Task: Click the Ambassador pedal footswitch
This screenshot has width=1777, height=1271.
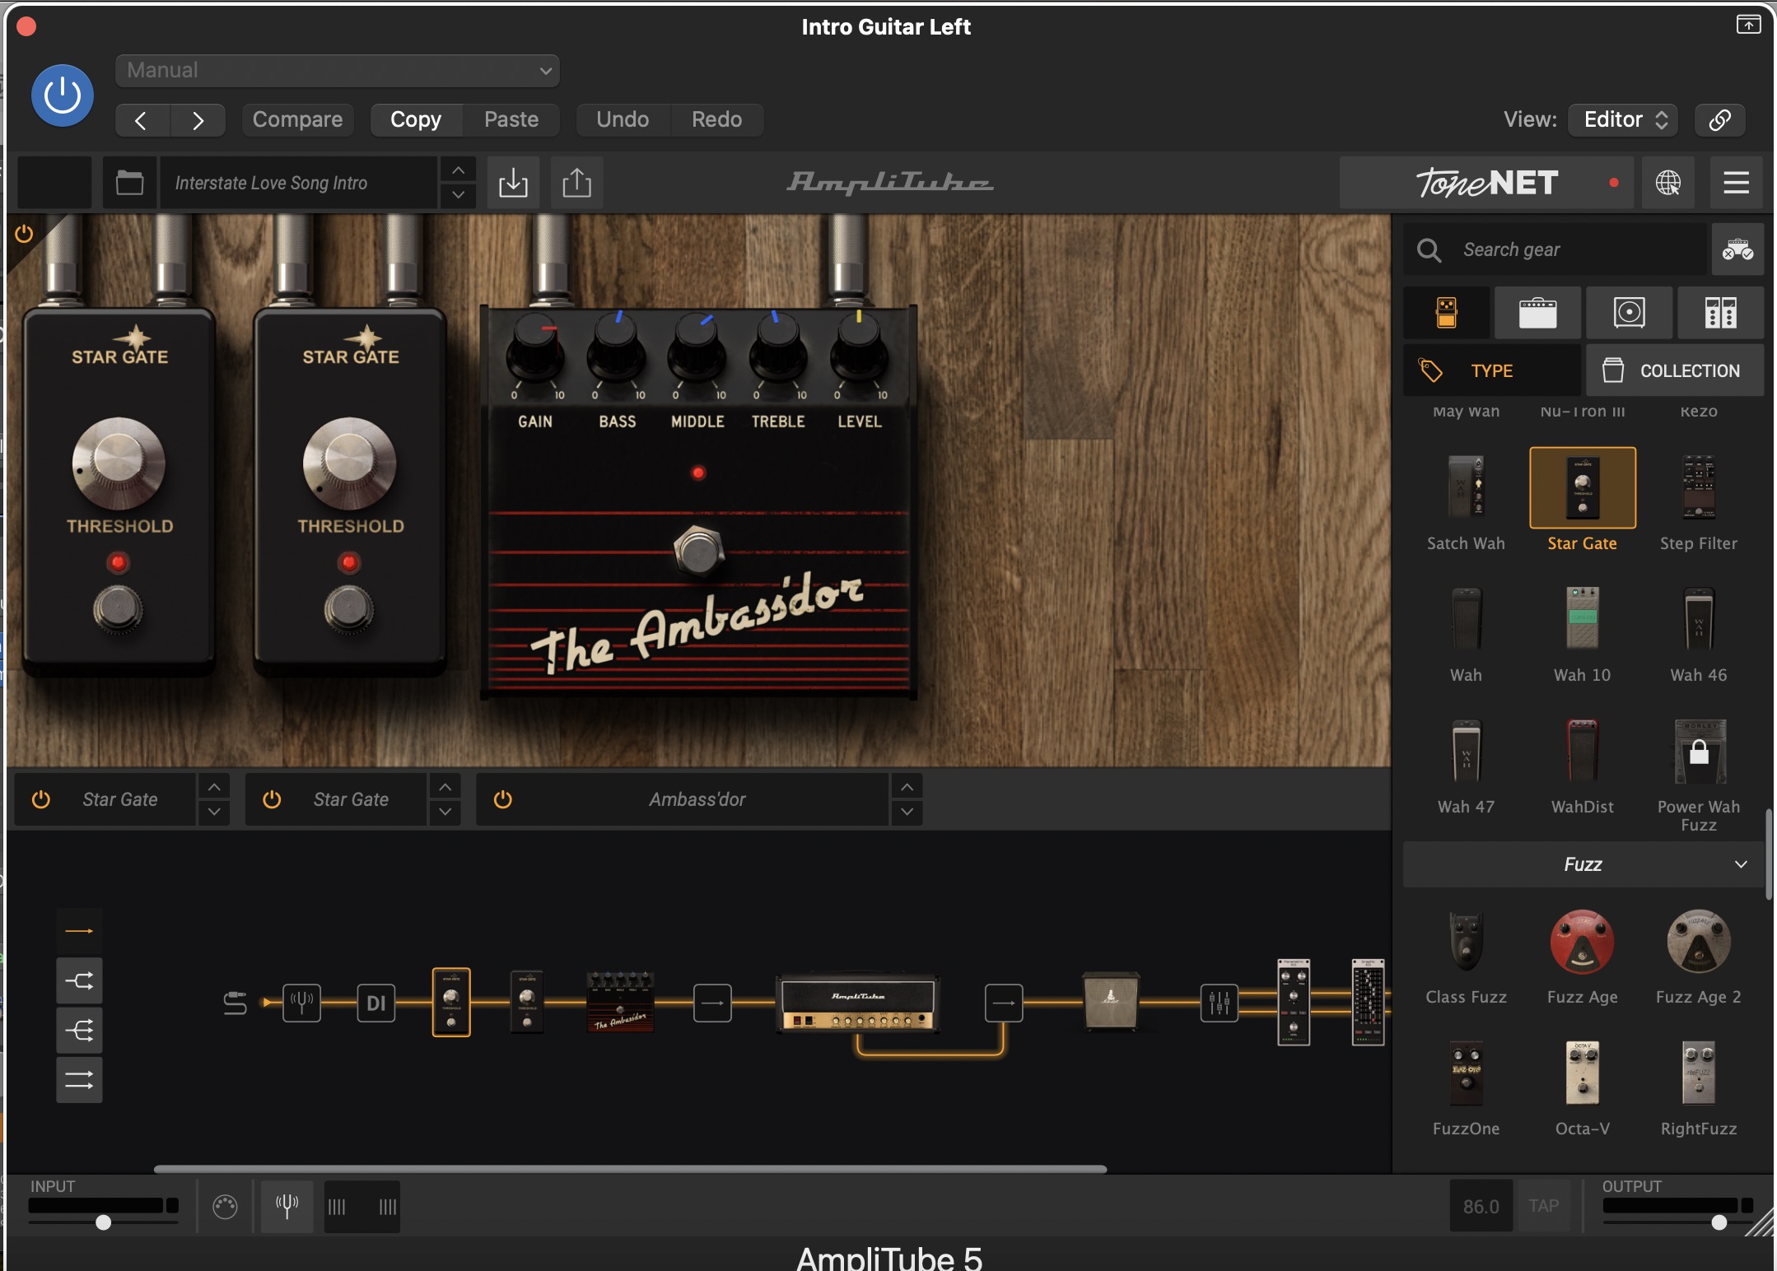Action: tap(698, 550)
